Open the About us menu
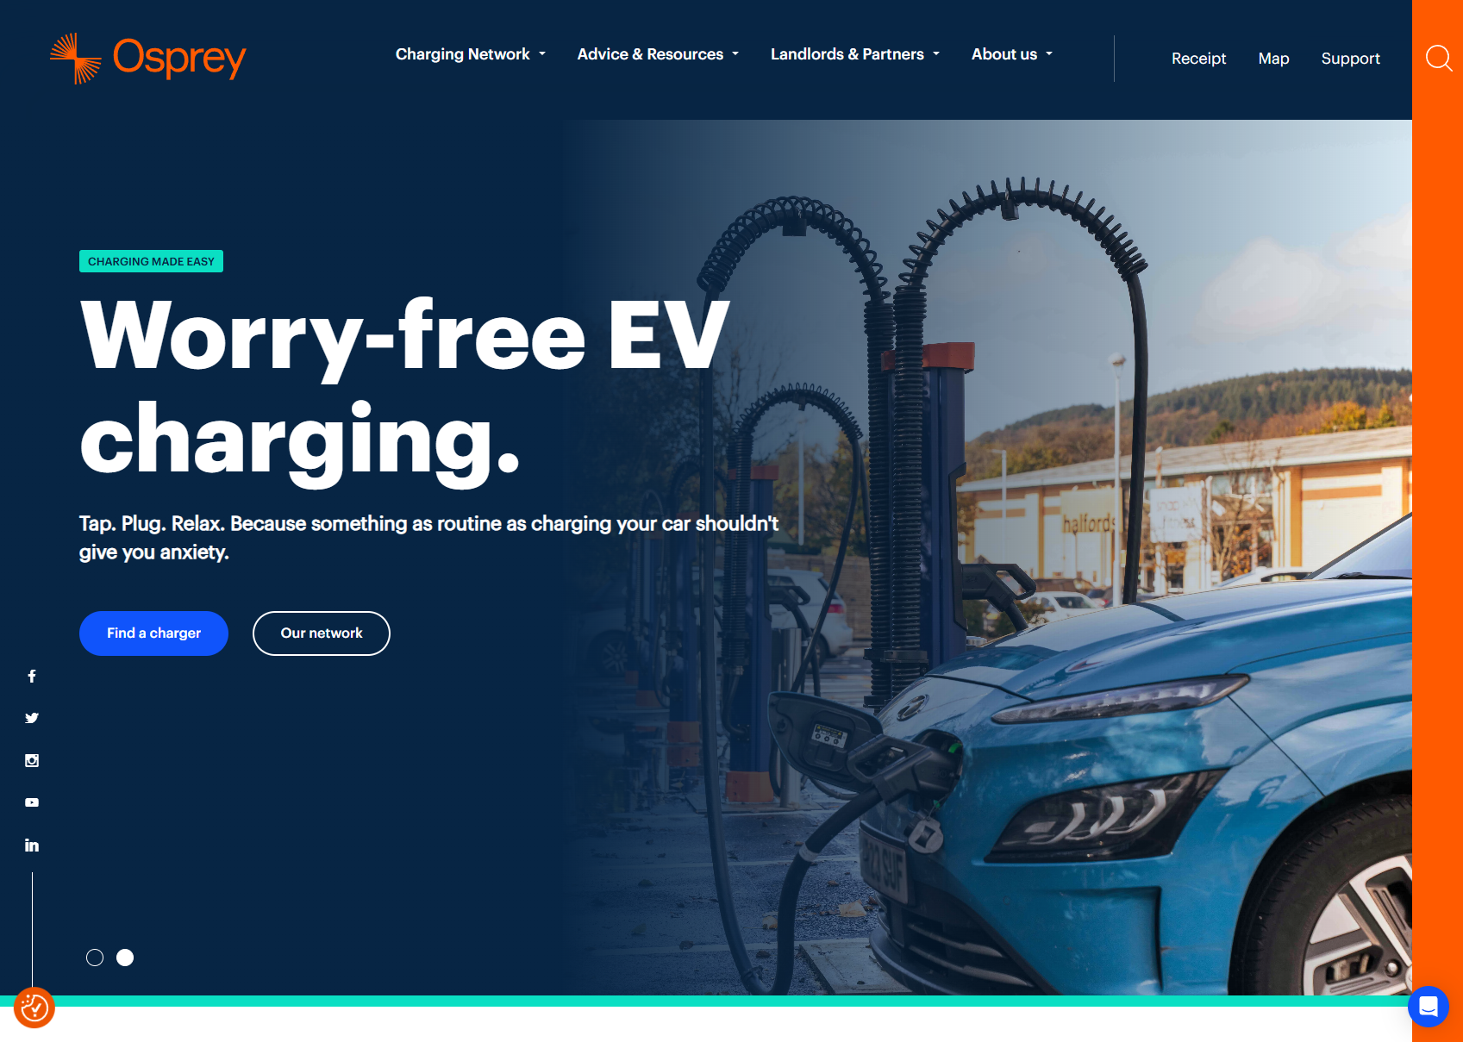1463x1042 pixels. click(1012, 54)
